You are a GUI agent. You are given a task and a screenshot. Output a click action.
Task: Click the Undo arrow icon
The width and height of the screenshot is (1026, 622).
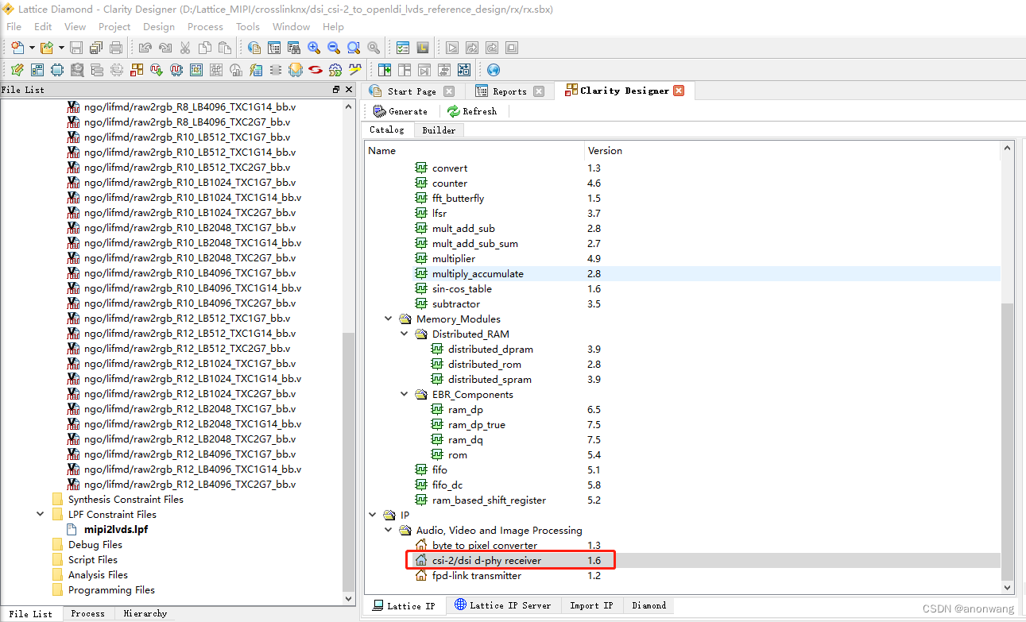145,48
